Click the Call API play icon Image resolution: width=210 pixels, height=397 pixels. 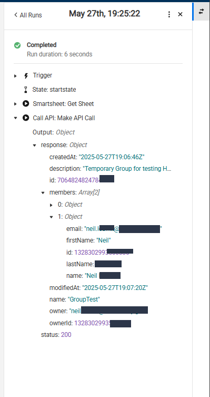click(x=26, y=118)
